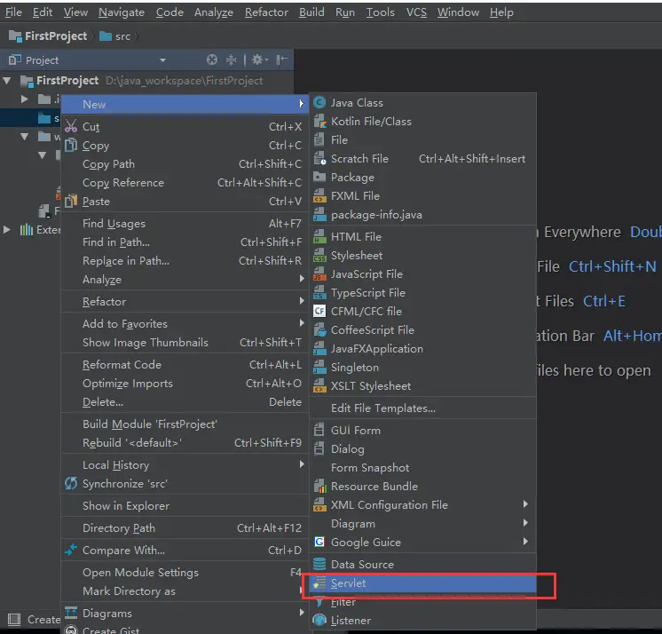This screenshot has height=634, width=662.
Task: Open the Refactor menu in menu bar
Action: pos(266,12)
